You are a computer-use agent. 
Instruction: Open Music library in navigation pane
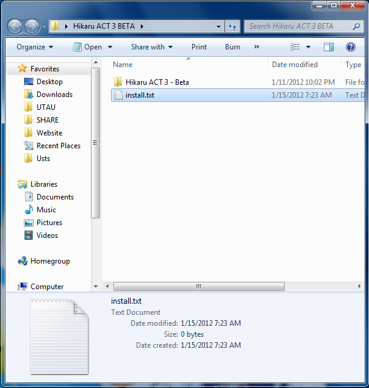pyautogui.click(x=46, y=210)
